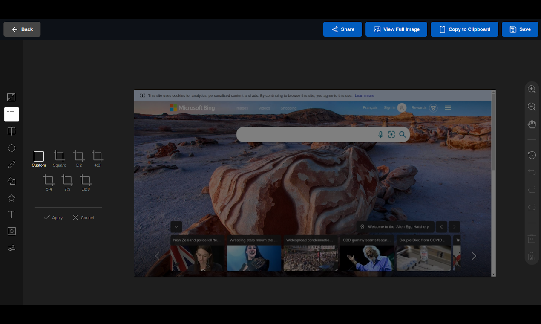Viewport: 541px width, 324px height.
Task: Zoom out of the image
Action: click(x=532, y=107)
